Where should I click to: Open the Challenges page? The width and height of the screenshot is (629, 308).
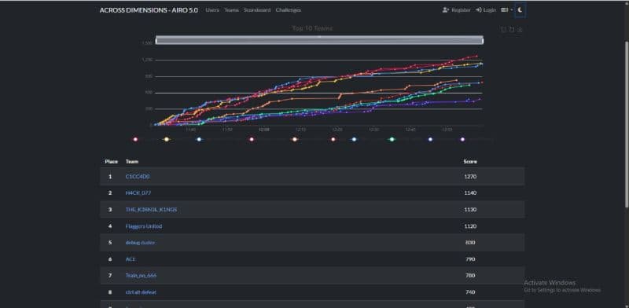point(289,10)
